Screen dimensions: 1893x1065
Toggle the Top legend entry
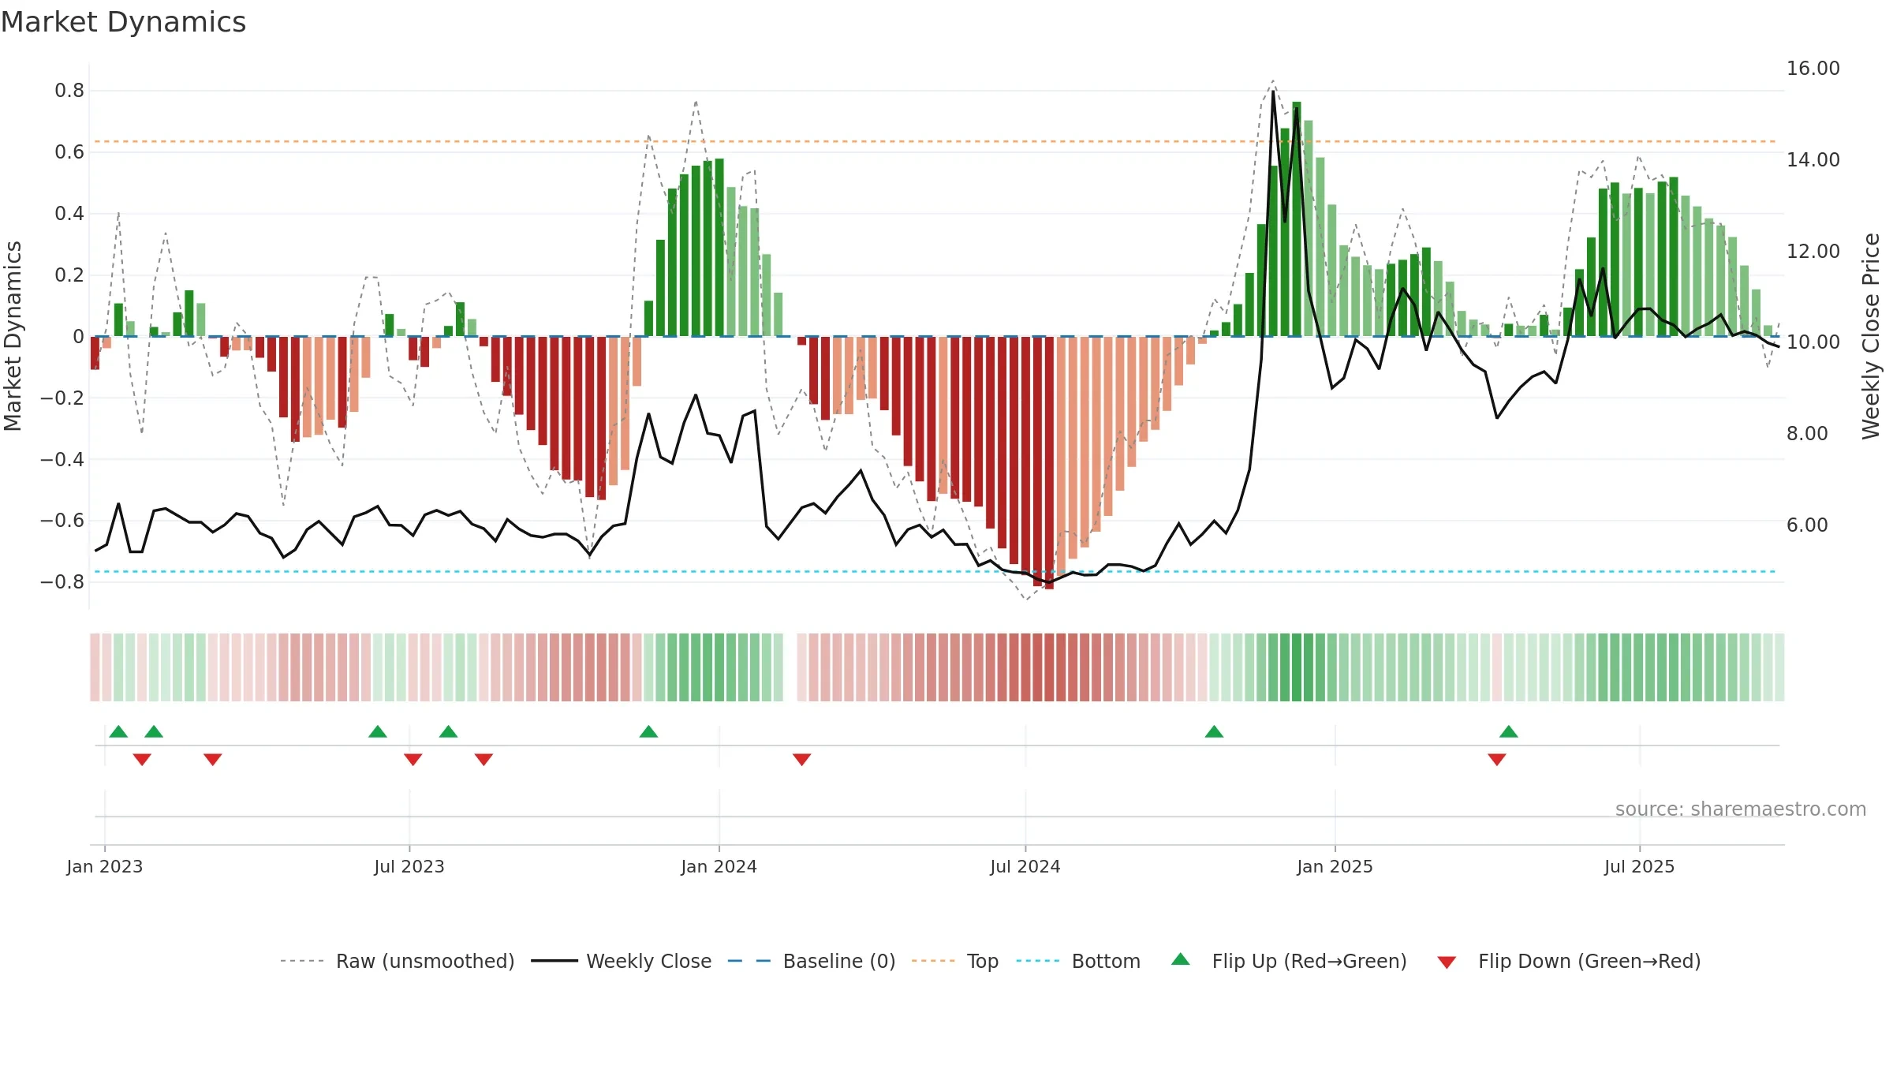[954, 961]
